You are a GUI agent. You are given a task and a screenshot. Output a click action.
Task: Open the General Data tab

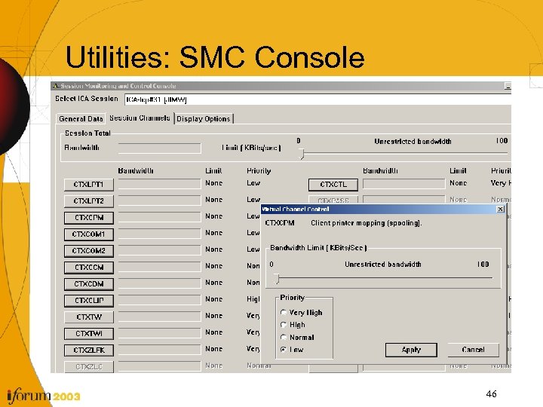click(81, 119)
